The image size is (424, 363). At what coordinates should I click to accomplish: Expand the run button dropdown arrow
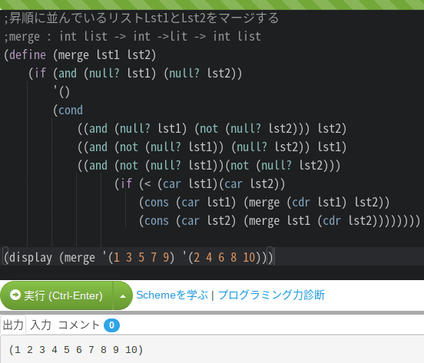click(x=123, y=296)
